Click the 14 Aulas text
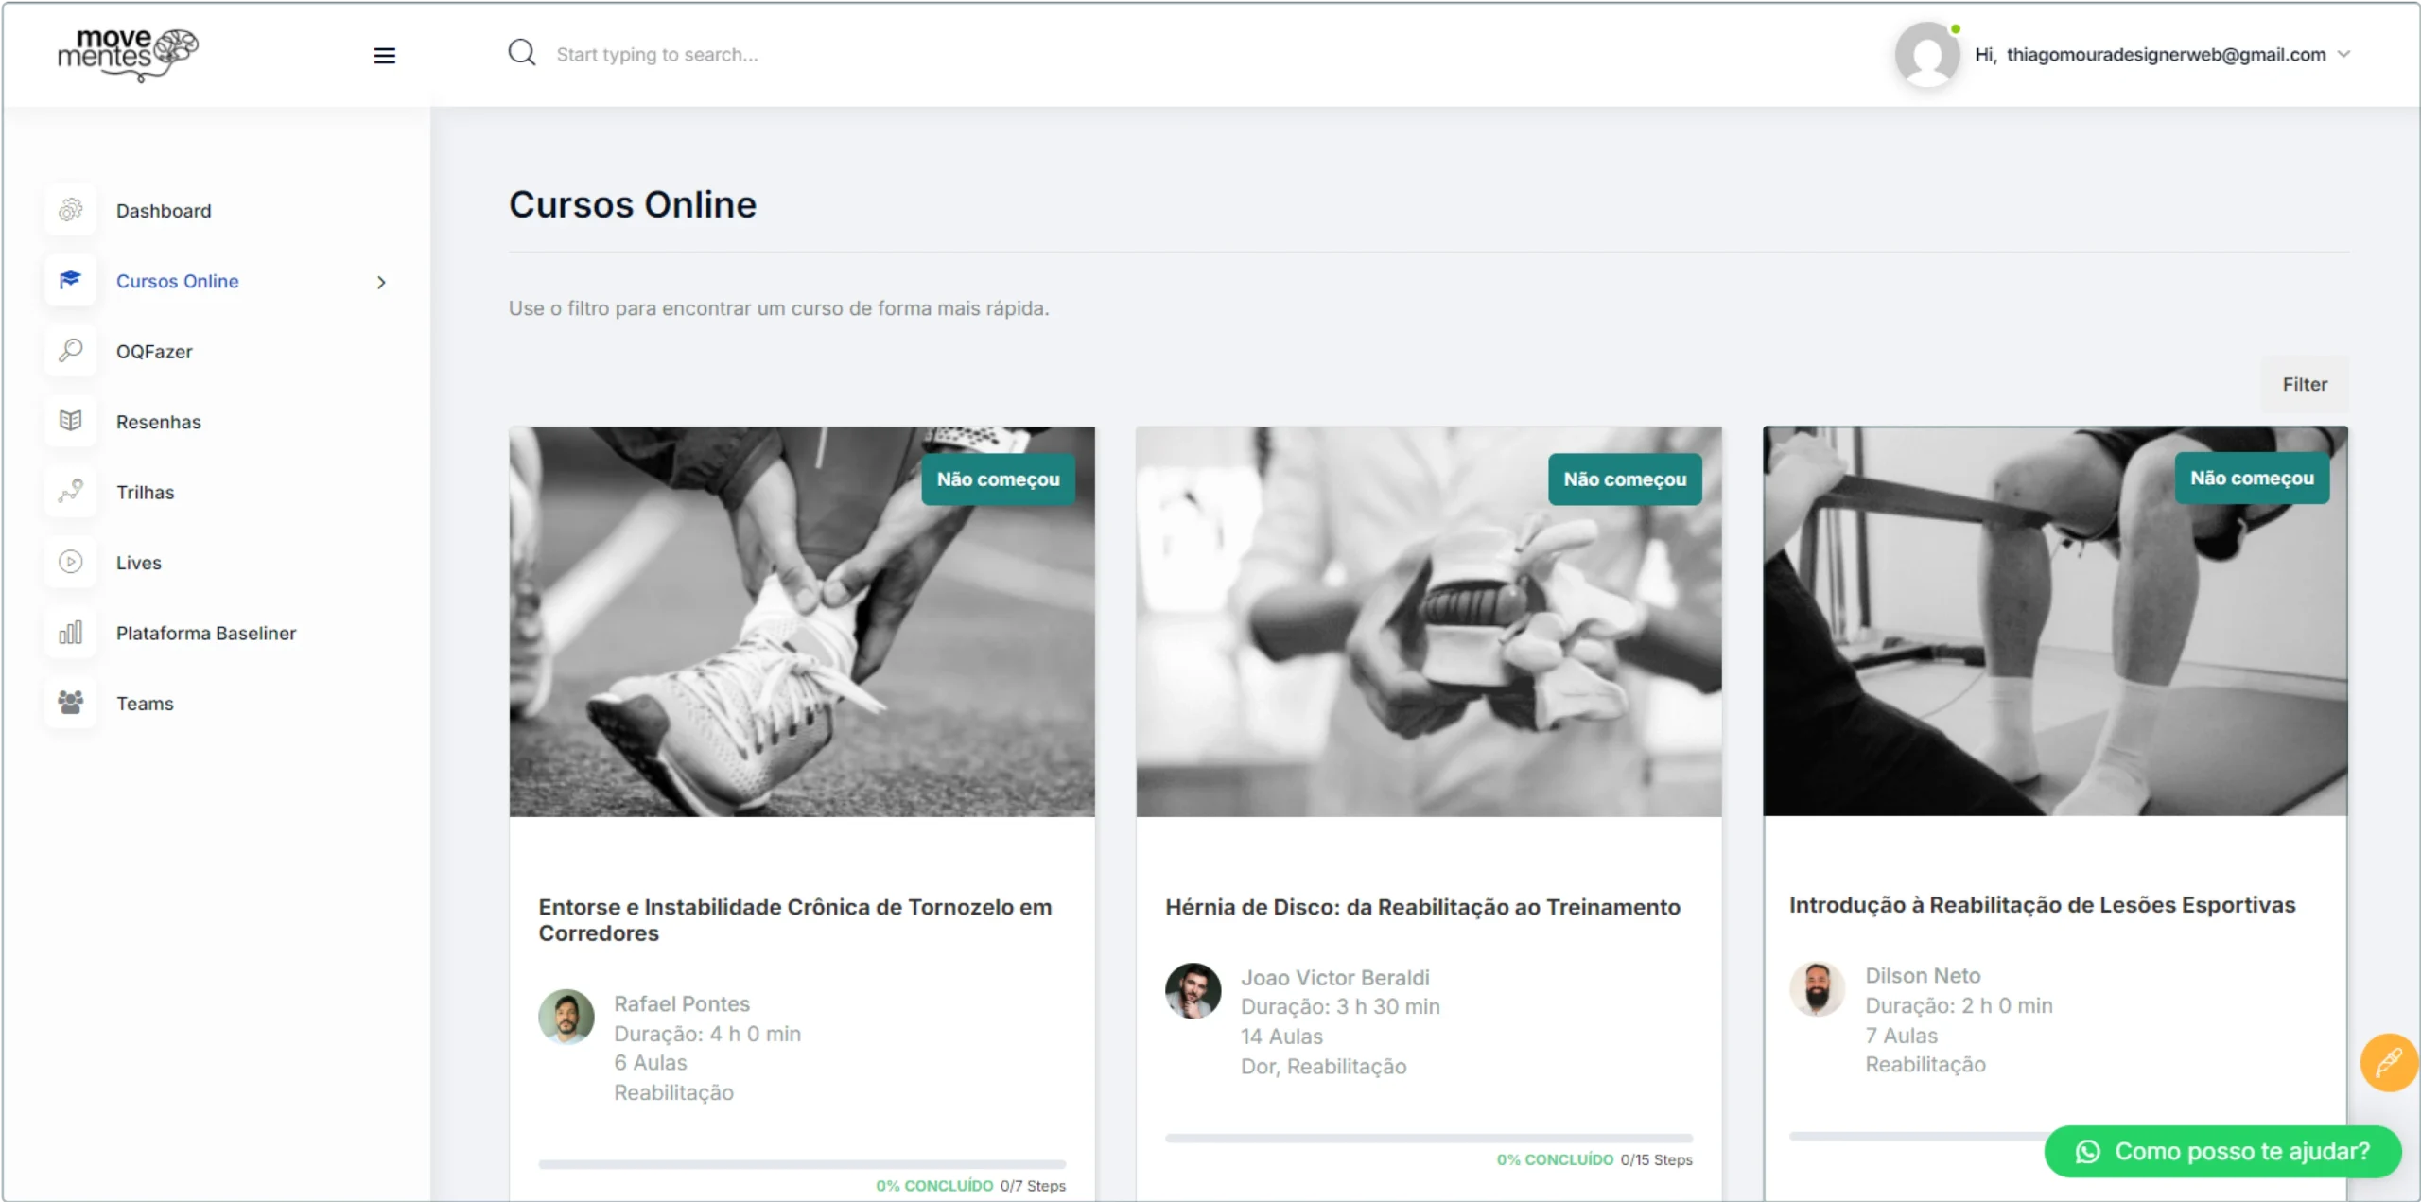 point(1281,1037)
